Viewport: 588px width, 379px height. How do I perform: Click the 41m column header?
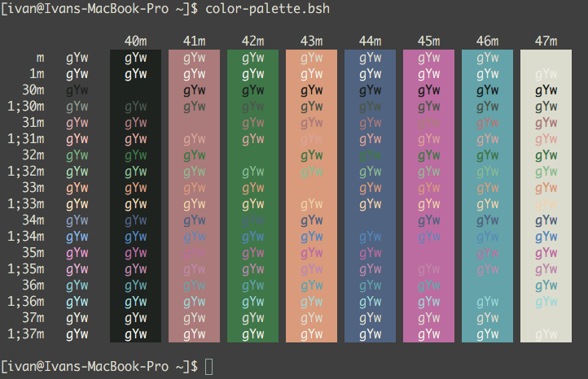195,41
